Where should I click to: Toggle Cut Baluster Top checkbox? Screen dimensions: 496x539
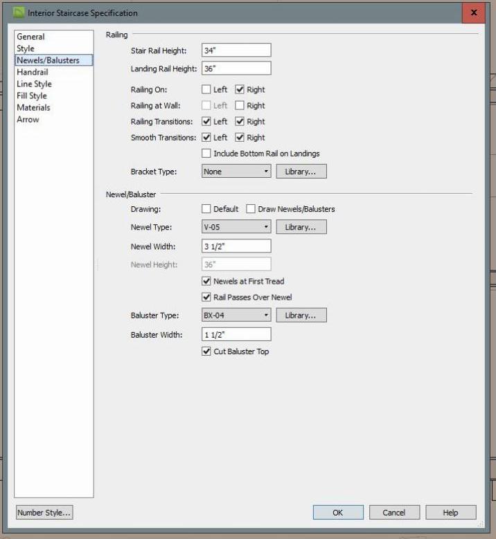[206, 351]
